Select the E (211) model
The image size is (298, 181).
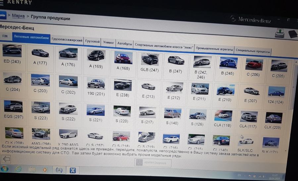pos(200,92)
